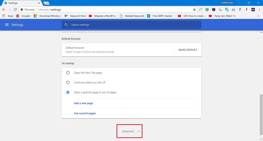263x141 pixels.
Task: Open the Related Keywords bookmark
Action: click(132, 16)
